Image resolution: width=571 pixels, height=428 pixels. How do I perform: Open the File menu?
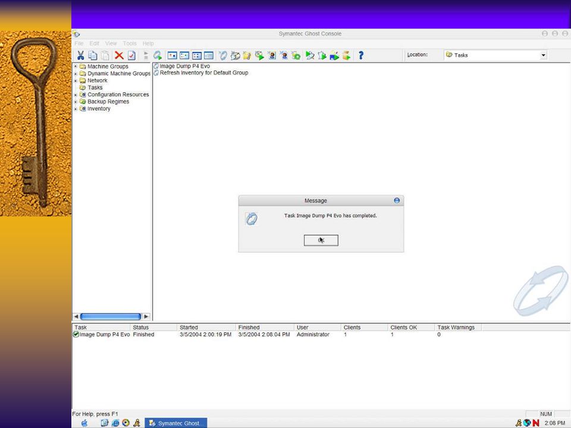coord(79,43)
